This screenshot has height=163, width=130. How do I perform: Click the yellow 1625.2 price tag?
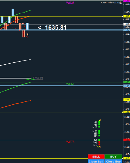[x=127, y=100]
